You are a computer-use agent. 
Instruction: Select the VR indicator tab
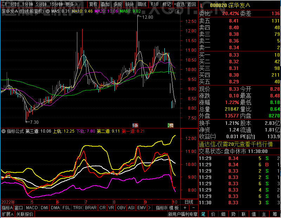coord(111,208)
